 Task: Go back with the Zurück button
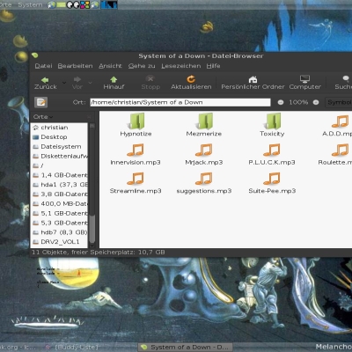[x=46, y=83]
